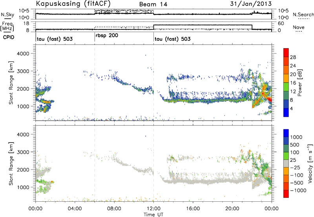Click the "3000" tick on the power panel
This screenshot has height=217, width=314.
[x=23, y=71]
